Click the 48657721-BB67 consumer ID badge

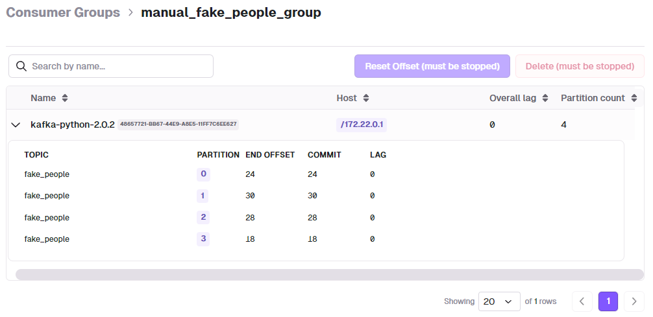coord(179,124)
